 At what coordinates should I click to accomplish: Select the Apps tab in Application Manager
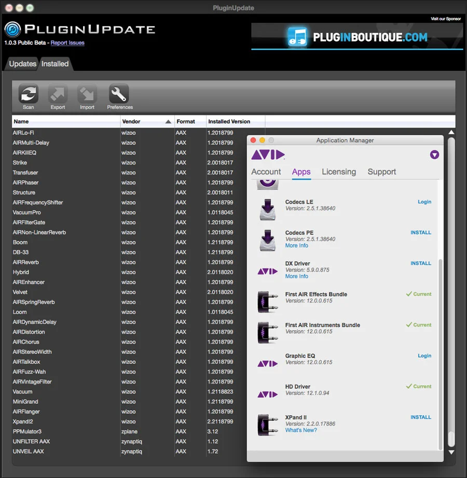tap(301, 172)
